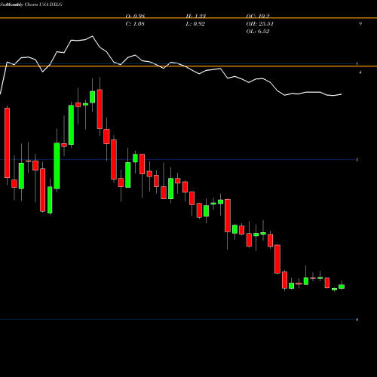Click the 'OC: 10.2' value
This screenshot has height=377, width=377.
[258, 16]
